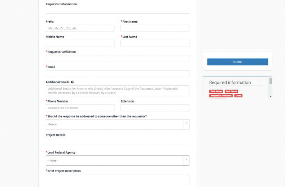Click the Phone Number field
This screenshot has width=285, height=187.
(x=80, y=108)
